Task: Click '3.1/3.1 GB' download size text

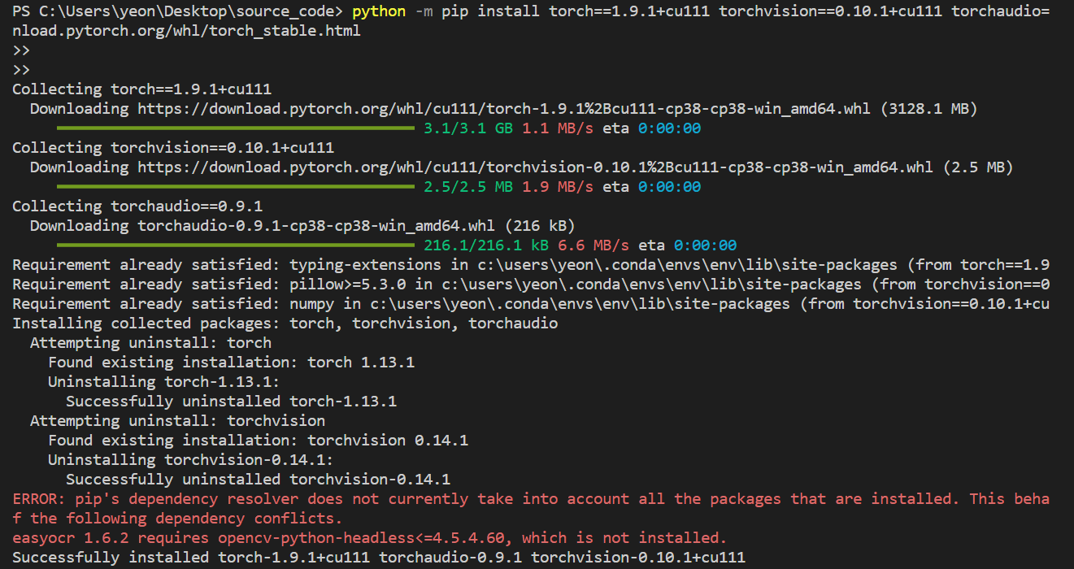Action: [468, 128]
